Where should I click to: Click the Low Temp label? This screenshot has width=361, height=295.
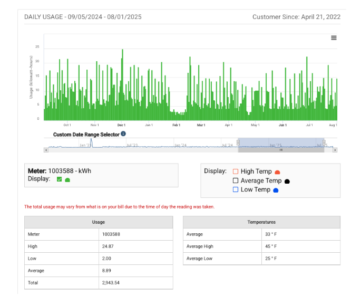[x=255, y=189]
